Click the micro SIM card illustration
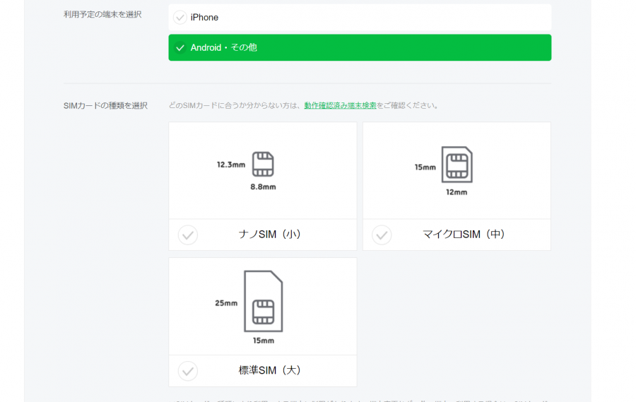The height and width of the screenshot is (402, 636). click(x=457, y=165)
